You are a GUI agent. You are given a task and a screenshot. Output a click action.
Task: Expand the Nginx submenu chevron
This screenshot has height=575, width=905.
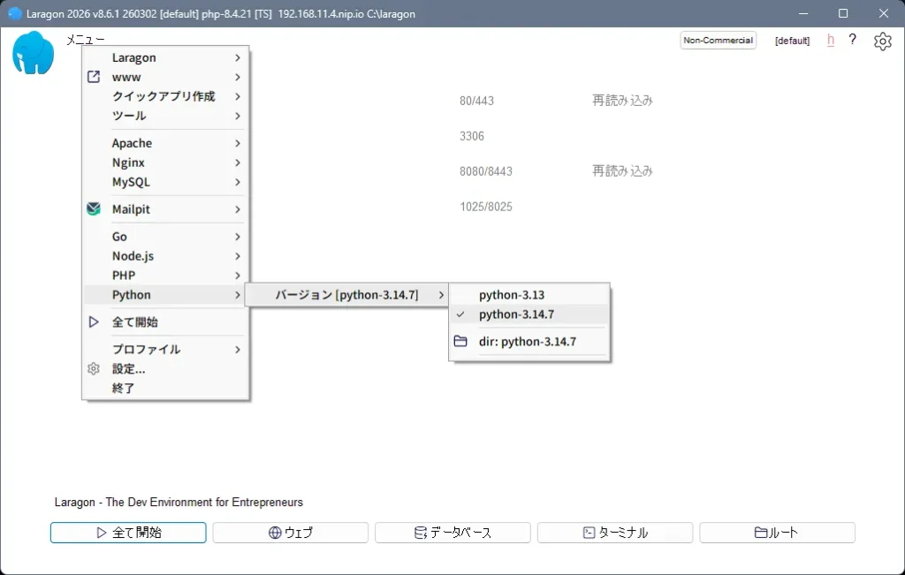(237, 163)
